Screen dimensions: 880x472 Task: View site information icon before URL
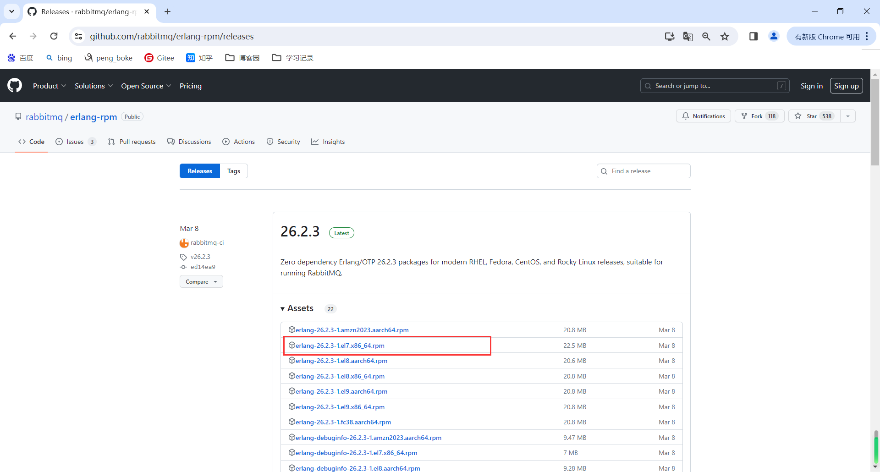(79, 36)
